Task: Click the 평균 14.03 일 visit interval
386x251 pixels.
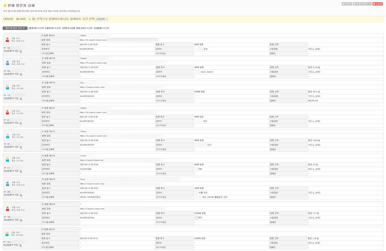Action: coord(314,141)
